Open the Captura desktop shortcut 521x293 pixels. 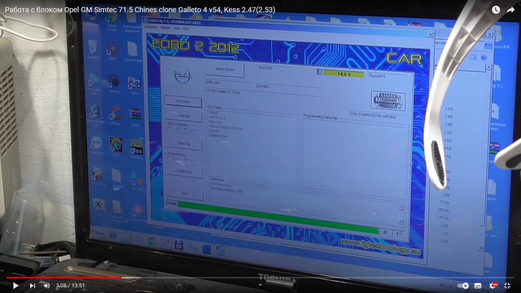click(x=114, y=83)
